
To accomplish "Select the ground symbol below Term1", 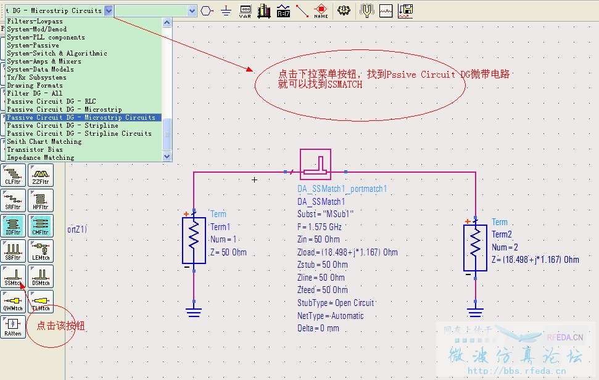I will (x=194, y=312).
